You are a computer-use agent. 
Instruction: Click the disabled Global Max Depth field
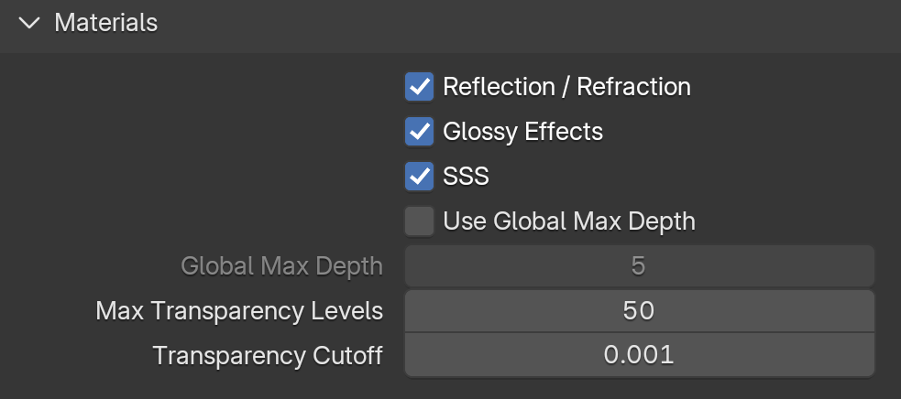pos(640,265)
